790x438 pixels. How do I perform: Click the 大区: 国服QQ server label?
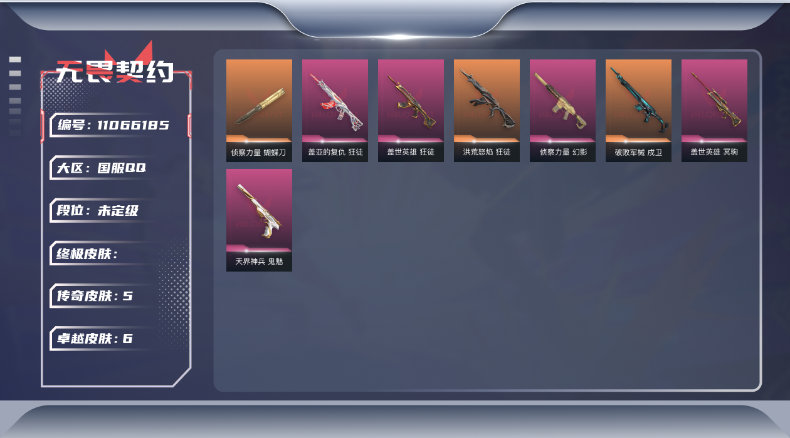102,168
